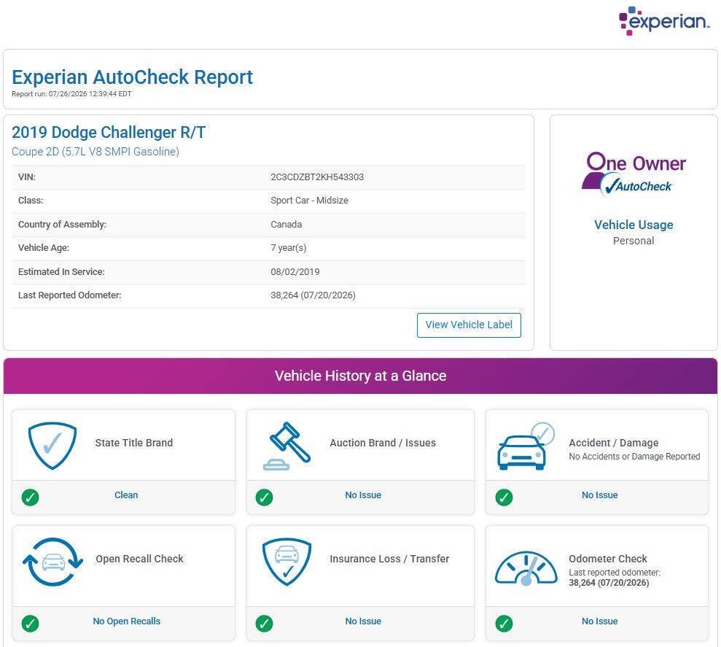
Task: Select the VIN value 2C3CDZBT2KH543303
Action: [317, 177]
